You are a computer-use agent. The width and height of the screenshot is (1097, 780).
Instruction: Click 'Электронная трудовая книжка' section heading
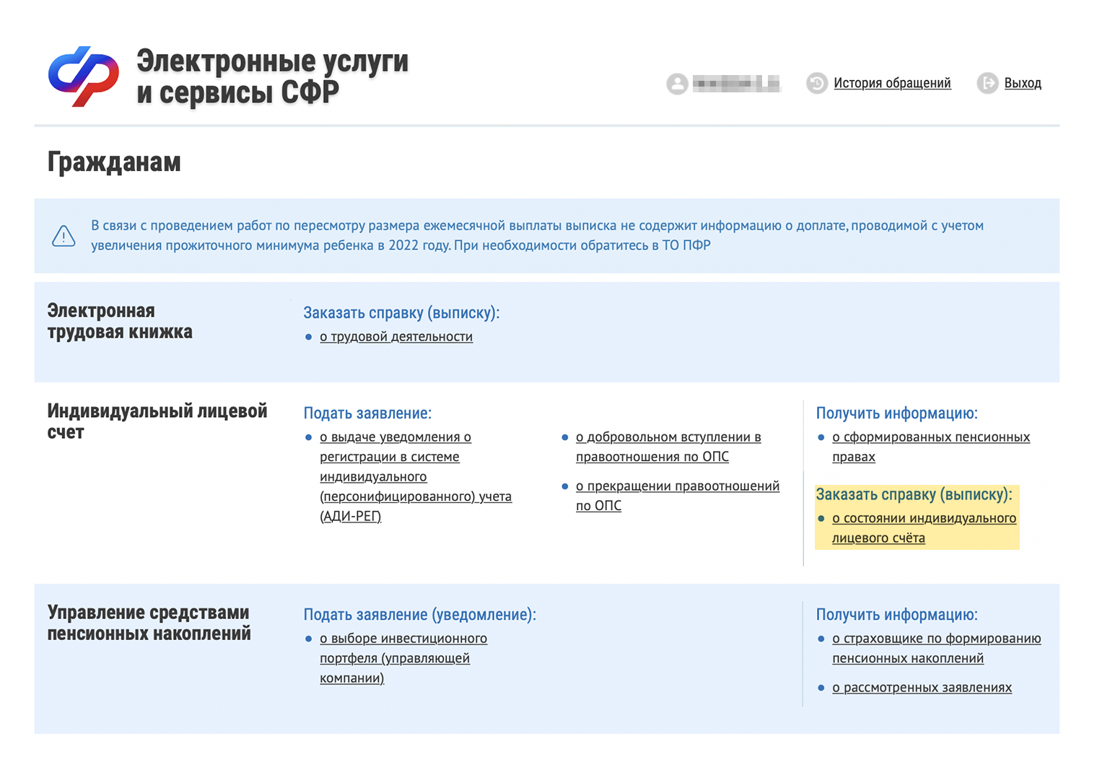(x=120, y=321)
